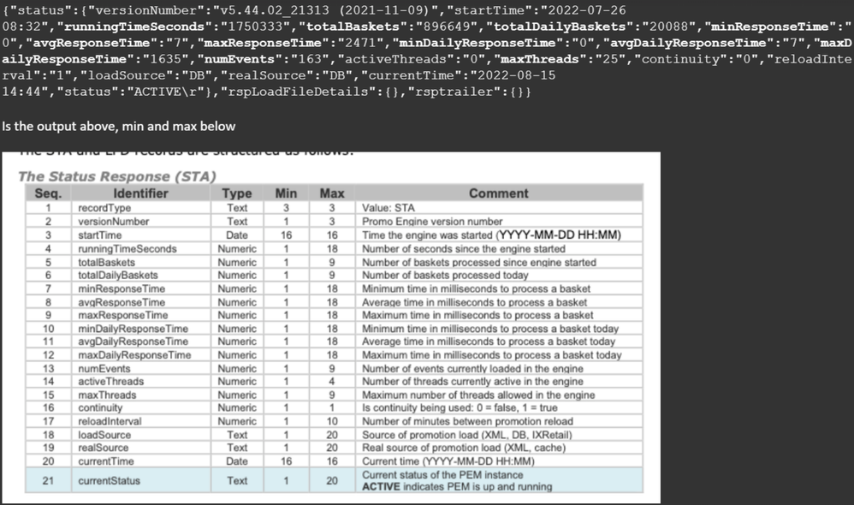Click the 'numEvents' identifier in the table
The width and height of the screenshot is (854, 505).
click(103, 368)
